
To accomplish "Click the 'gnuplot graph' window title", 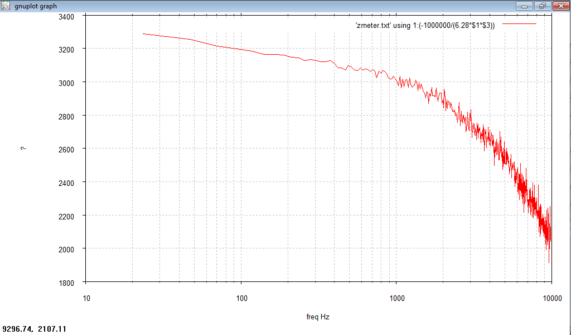I will (36, 6).
